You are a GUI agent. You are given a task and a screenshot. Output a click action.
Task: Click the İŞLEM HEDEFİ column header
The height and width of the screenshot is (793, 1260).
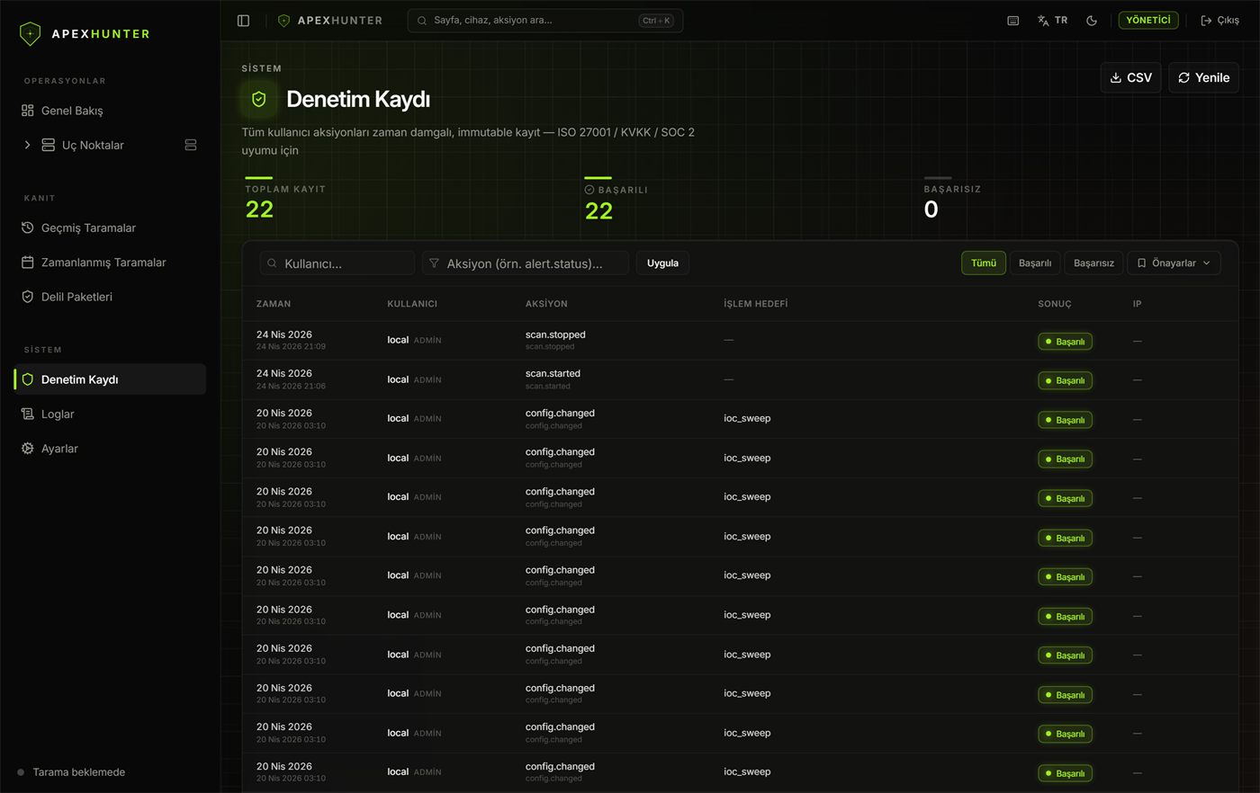point(756,304)
